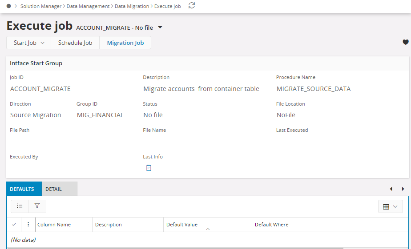411x249 pixels.
Task: Click the home dot icon in breadcrumb
Action: tap(9, 6)
